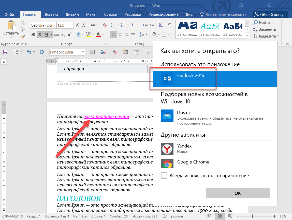This screenshot has height=220, width=292.
Task: Repeat the last action
Action: 42,52
